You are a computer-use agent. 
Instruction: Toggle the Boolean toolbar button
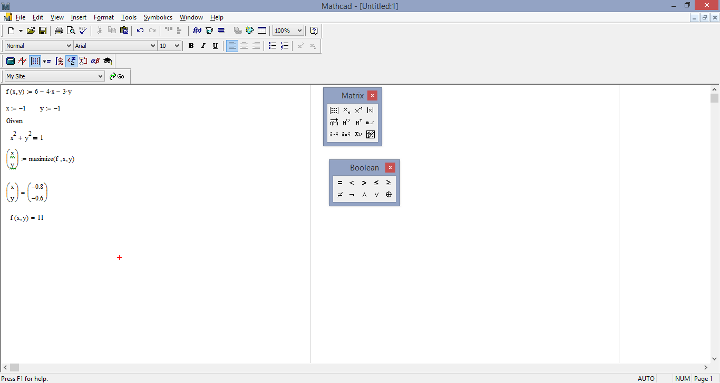(71, 61)
